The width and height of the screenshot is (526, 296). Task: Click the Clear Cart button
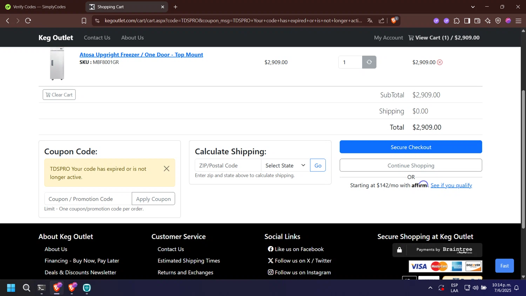pos(59,95)
